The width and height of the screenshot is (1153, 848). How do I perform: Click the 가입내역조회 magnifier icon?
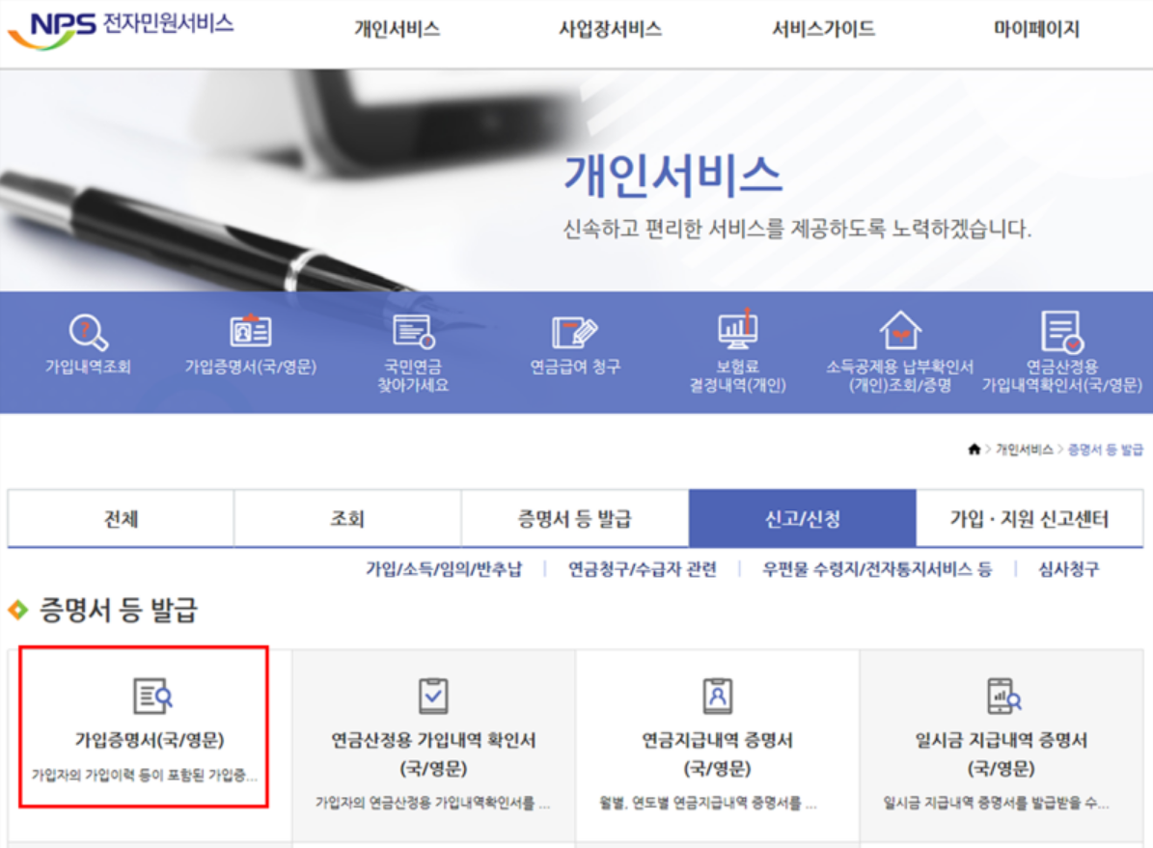(x=88, y=333)
